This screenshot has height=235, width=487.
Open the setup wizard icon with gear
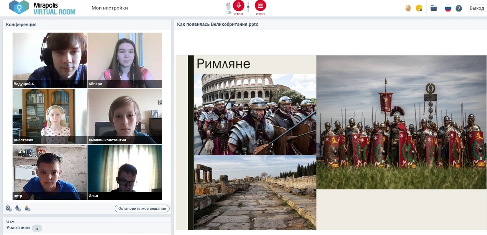[x=27, y=209]
